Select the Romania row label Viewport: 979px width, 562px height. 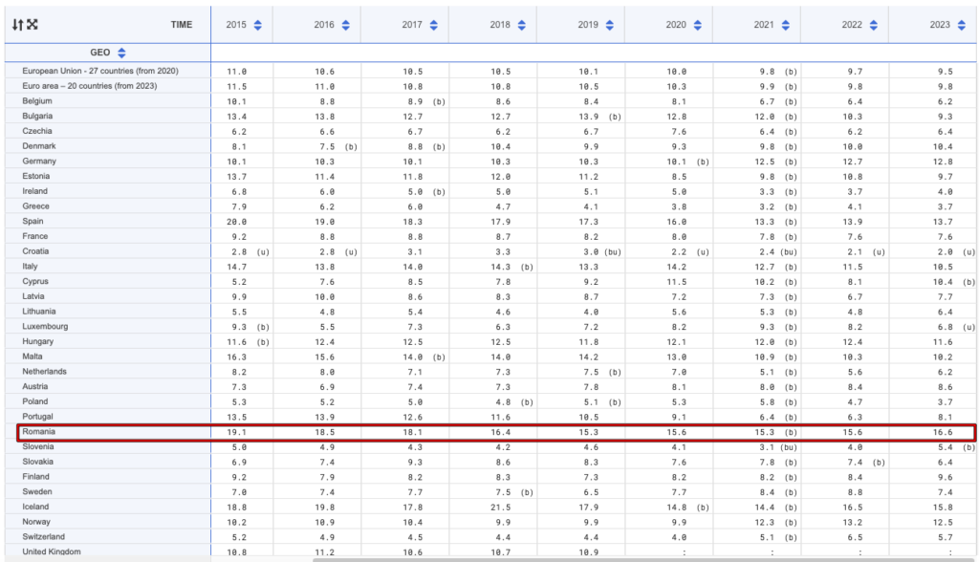[x=38, y=432]
